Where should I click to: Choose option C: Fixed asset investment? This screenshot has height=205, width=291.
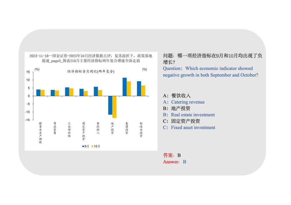tap(189, 128)
